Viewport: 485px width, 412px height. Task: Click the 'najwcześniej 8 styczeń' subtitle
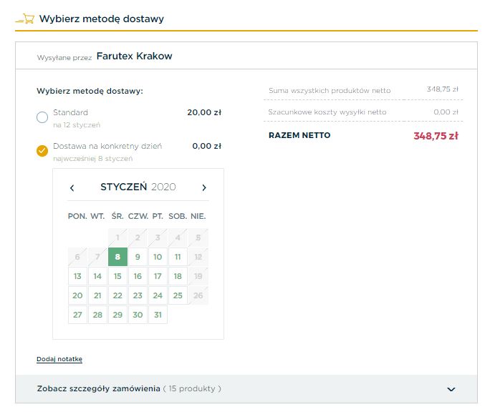point(93,159)
